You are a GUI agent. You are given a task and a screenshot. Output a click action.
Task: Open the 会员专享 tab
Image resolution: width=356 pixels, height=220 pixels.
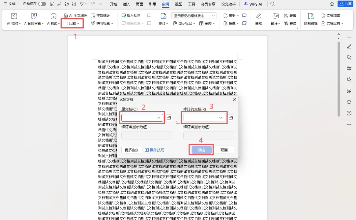coord(208,4)
